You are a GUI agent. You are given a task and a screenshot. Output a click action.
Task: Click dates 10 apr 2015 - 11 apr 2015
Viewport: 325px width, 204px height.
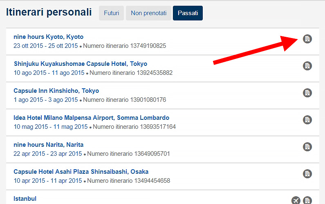pos(48,181)
